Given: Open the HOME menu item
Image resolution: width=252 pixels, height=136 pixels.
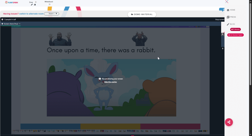Looking at the screenshot, I should coord(231,10).
